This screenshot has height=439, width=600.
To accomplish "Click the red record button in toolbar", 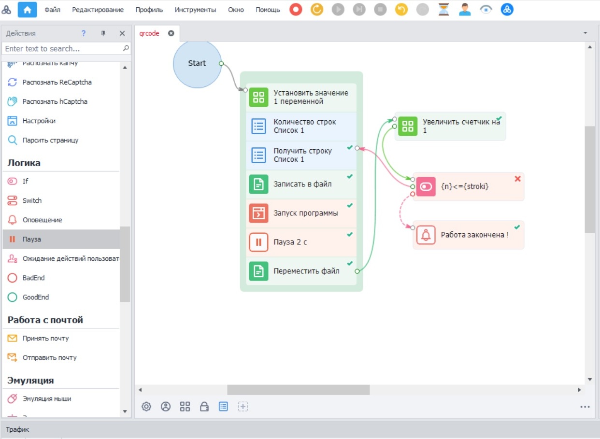I will [296, 10].
